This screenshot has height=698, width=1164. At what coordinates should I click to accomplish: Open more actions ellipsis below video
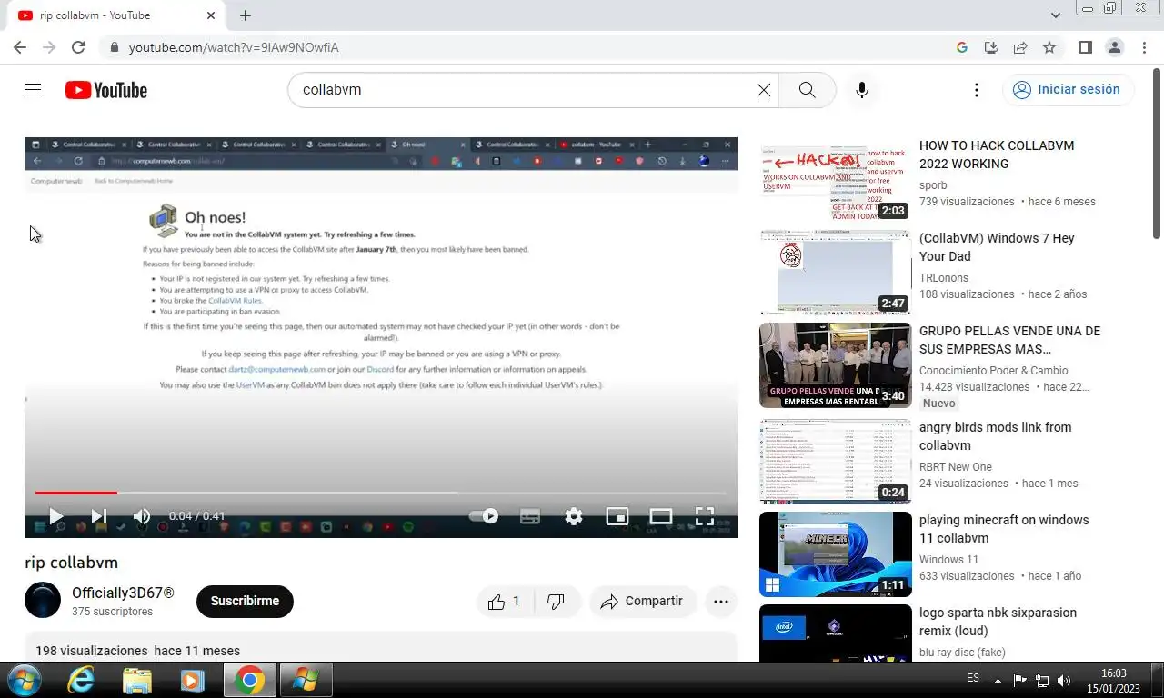[x=721, y=602]
